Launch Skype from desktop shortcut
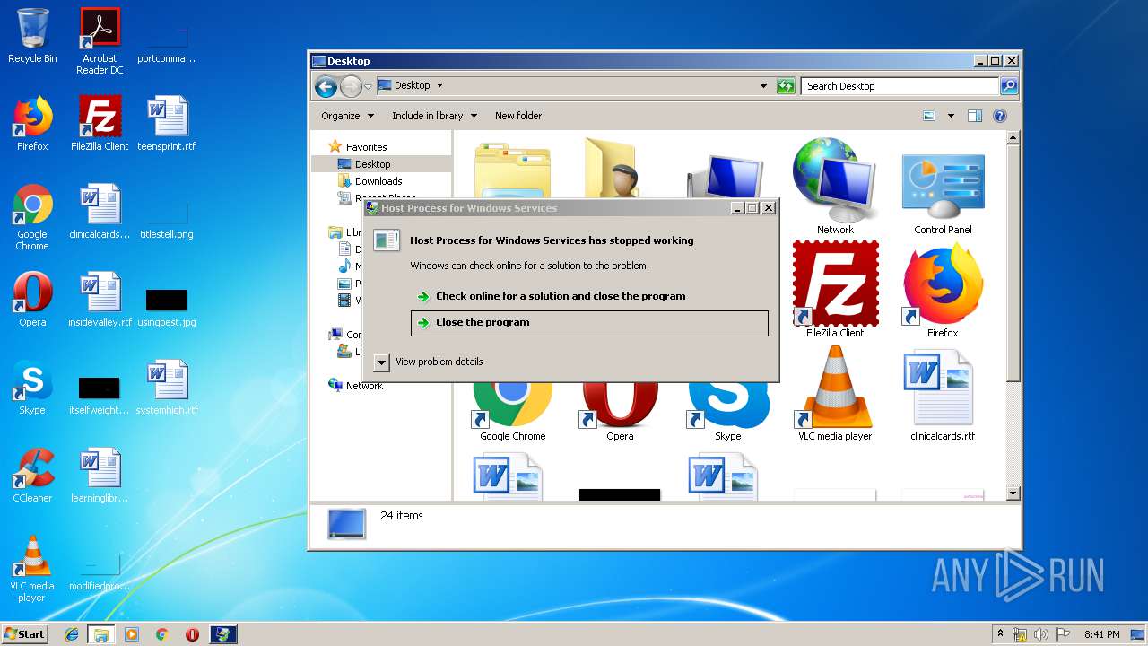This screenshot has width=1148, height=646. click(x=32, y=388)
